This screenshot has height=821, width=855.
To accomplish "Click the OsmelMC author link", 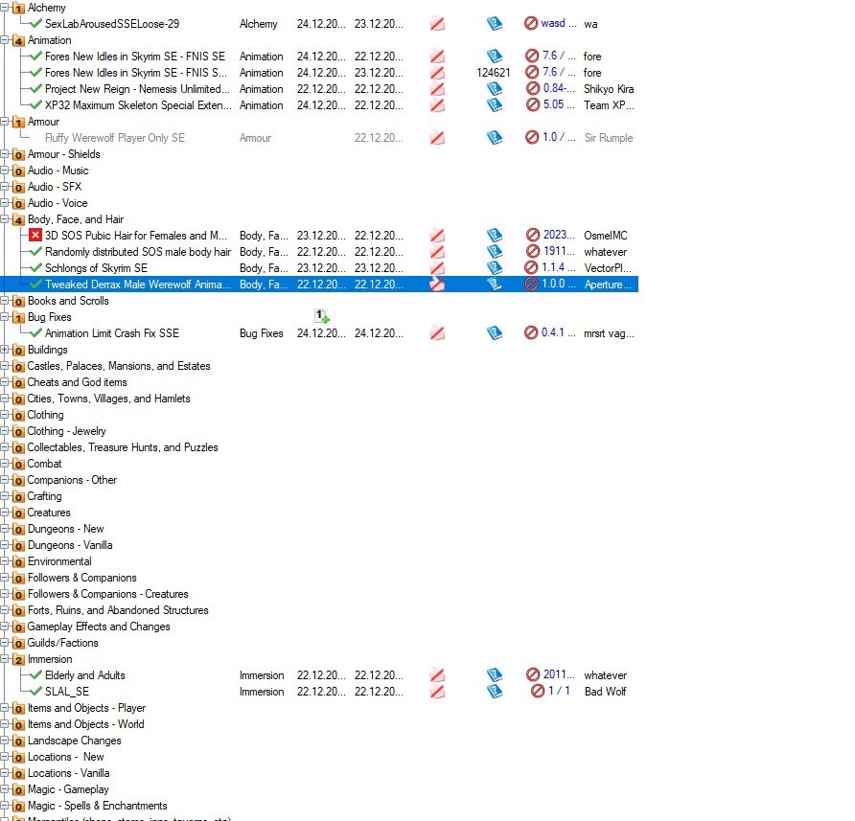I will tap(604, 235).
